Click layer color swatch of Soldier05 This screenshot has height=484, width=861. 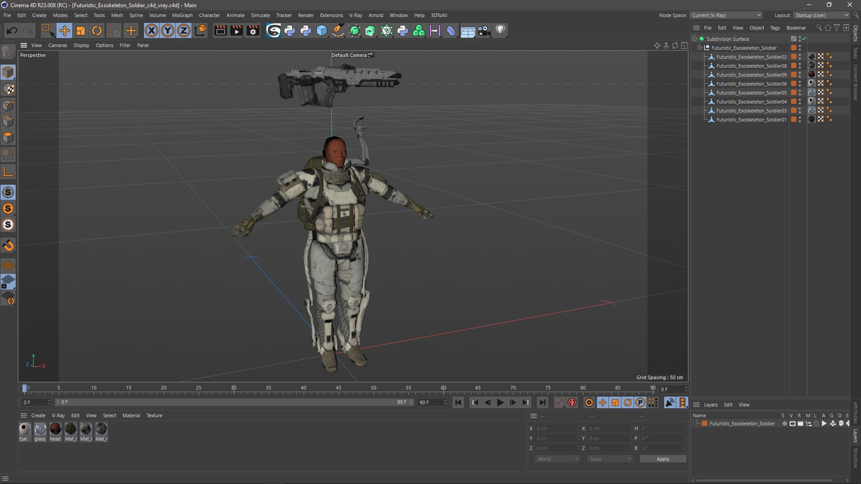tap(793, 93)
